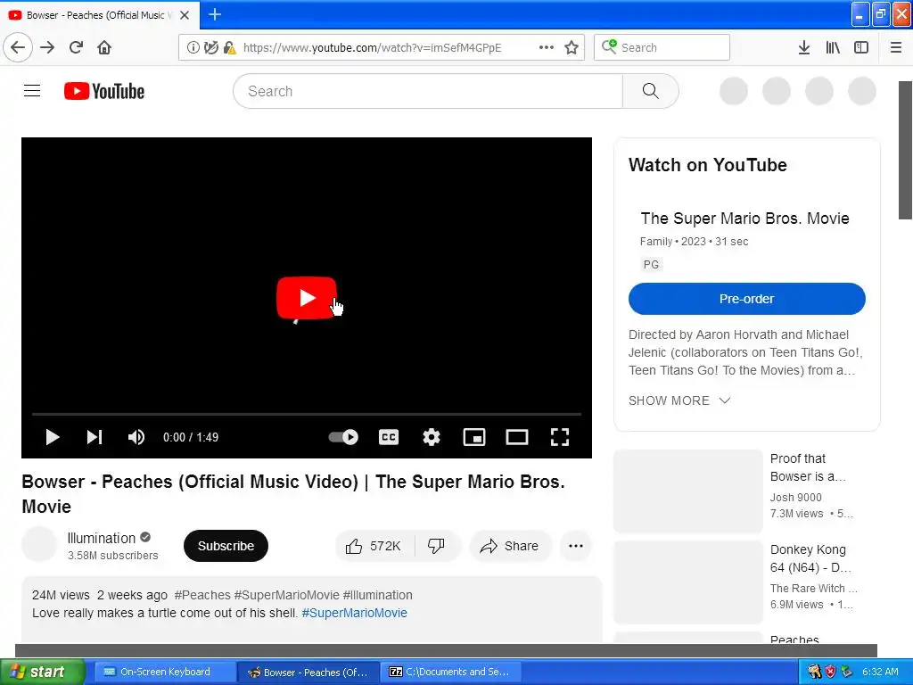
Task: Open the browser home page
Action: [x=104, y=47]
